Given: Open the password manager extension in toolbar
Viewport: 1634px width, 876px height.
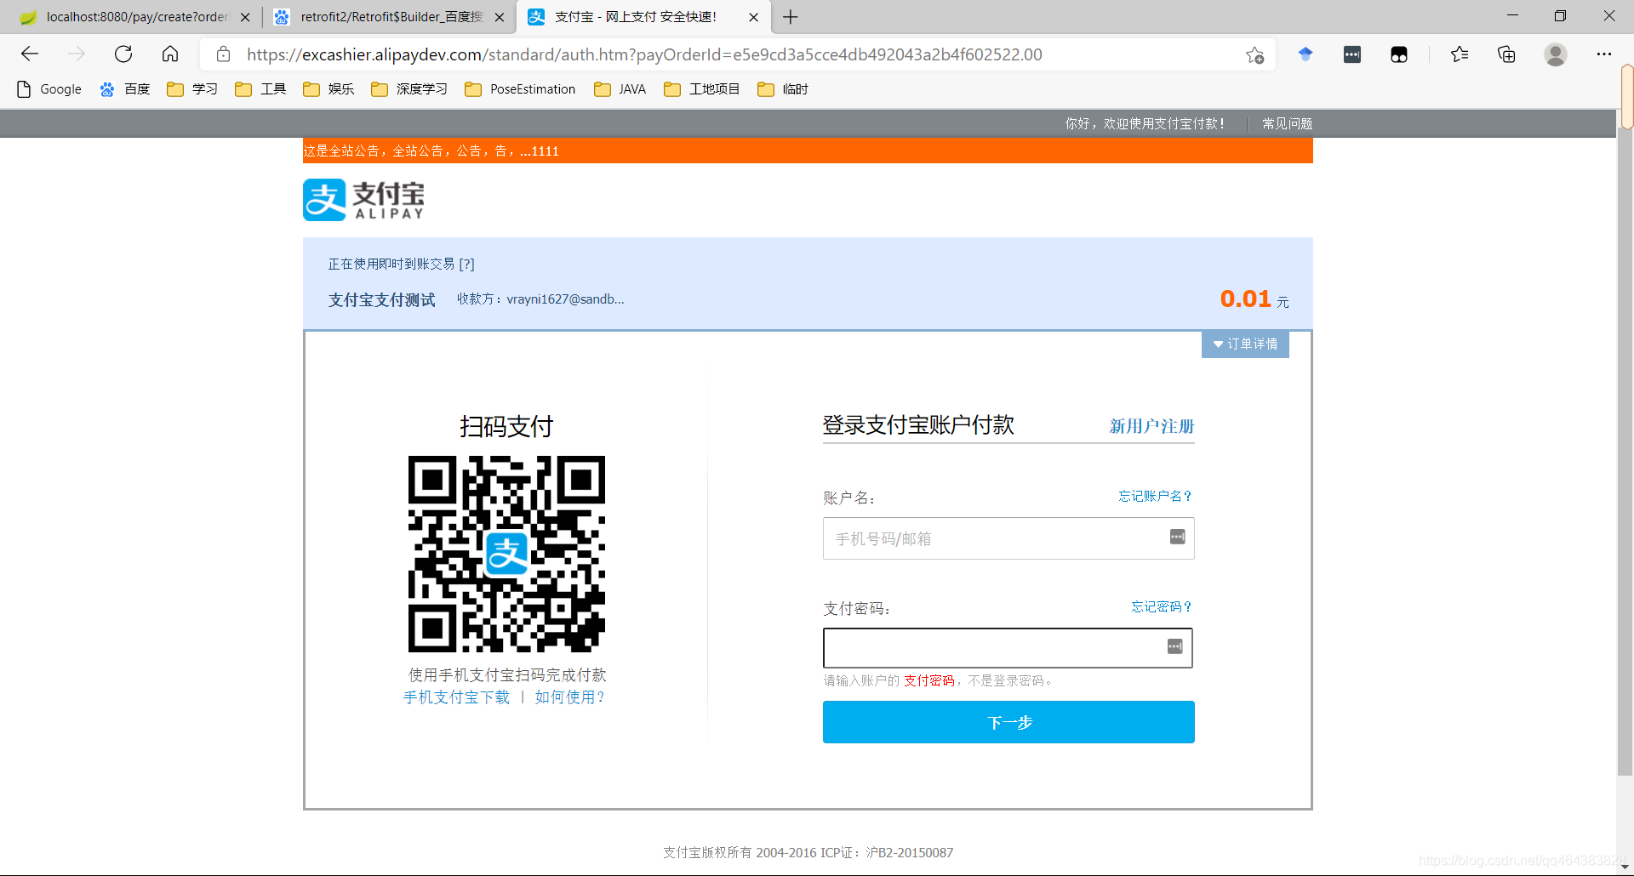Looking at the screenshot, I should click(x=1352, y=54).
